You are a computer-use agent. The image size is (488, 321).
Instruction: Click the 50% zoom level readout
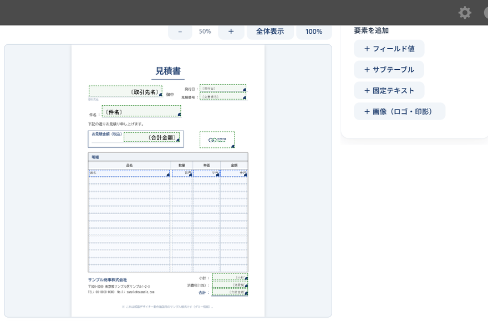(x=205, y=32)
